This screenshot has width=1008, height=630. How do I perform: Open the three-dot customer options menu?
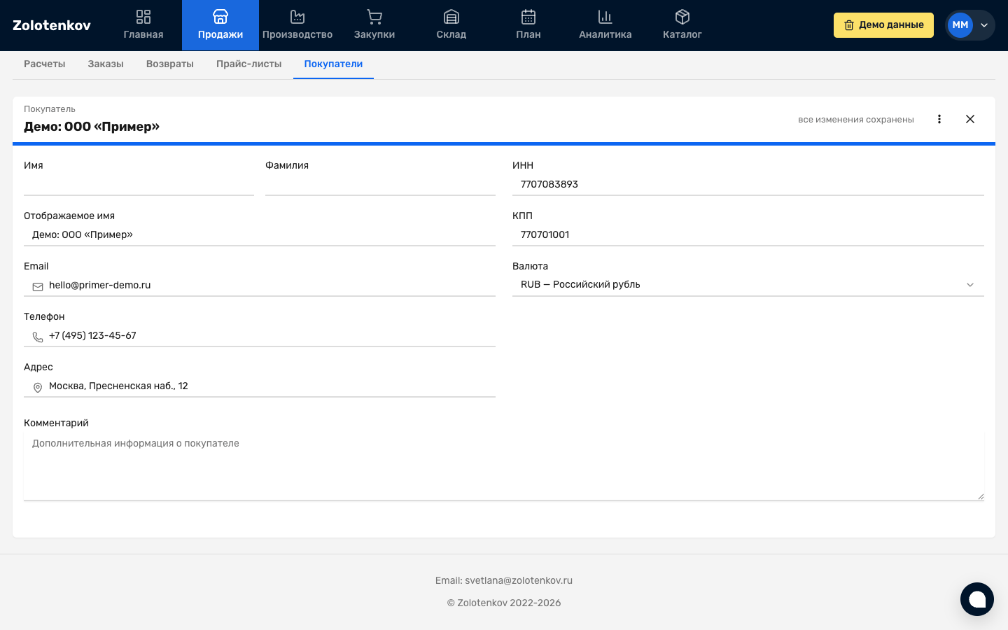click(939, 119)
